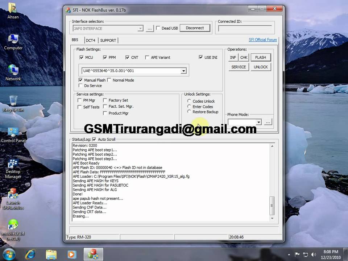Click the SERVICE operation button
The width and height of the screenshot is (348, 261).
click(x=239, y=67)
